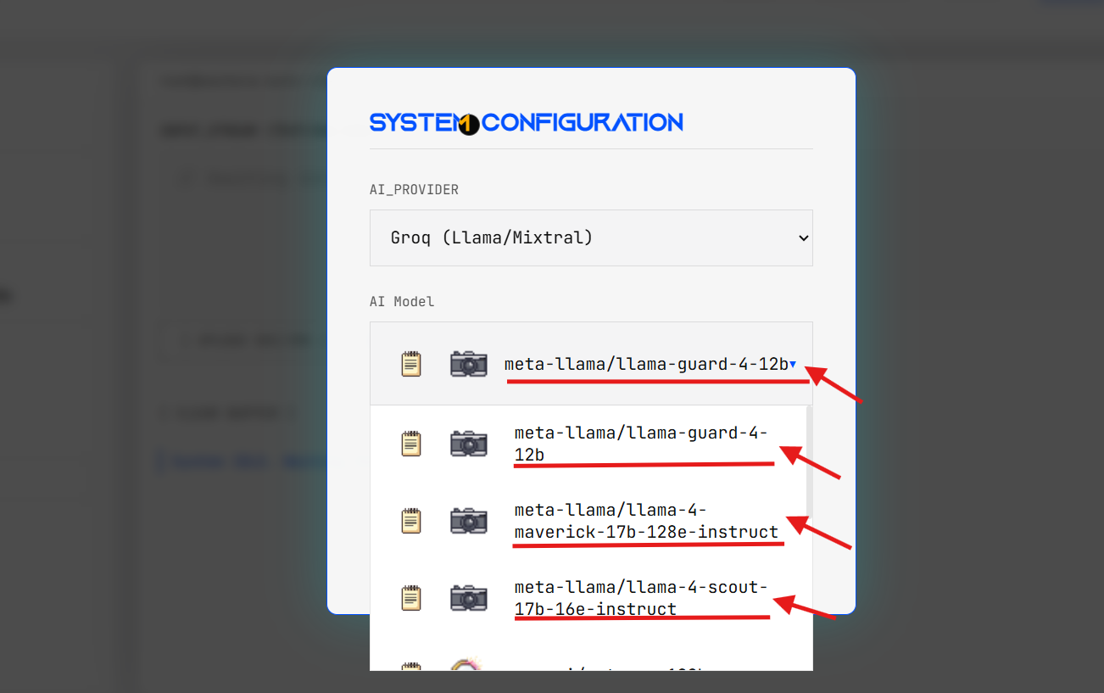Image resolution: width=1104 pixels, height=693 pixels.
Task: Click the notepad icon next to the llama-guard-4-12b list option
Action: tap(411, 443)
